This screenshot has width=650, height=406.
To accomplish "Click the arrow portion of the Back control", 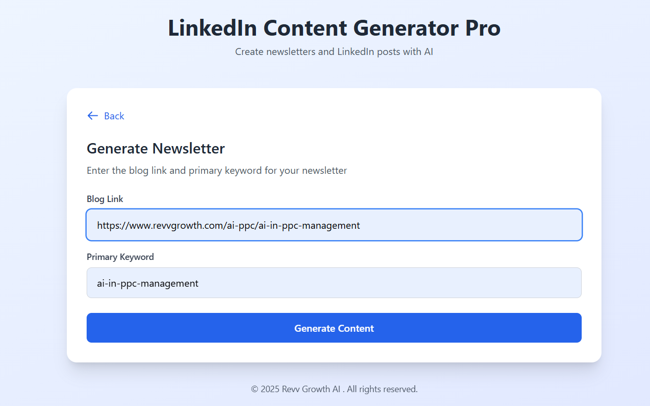I will coord(93,116).
